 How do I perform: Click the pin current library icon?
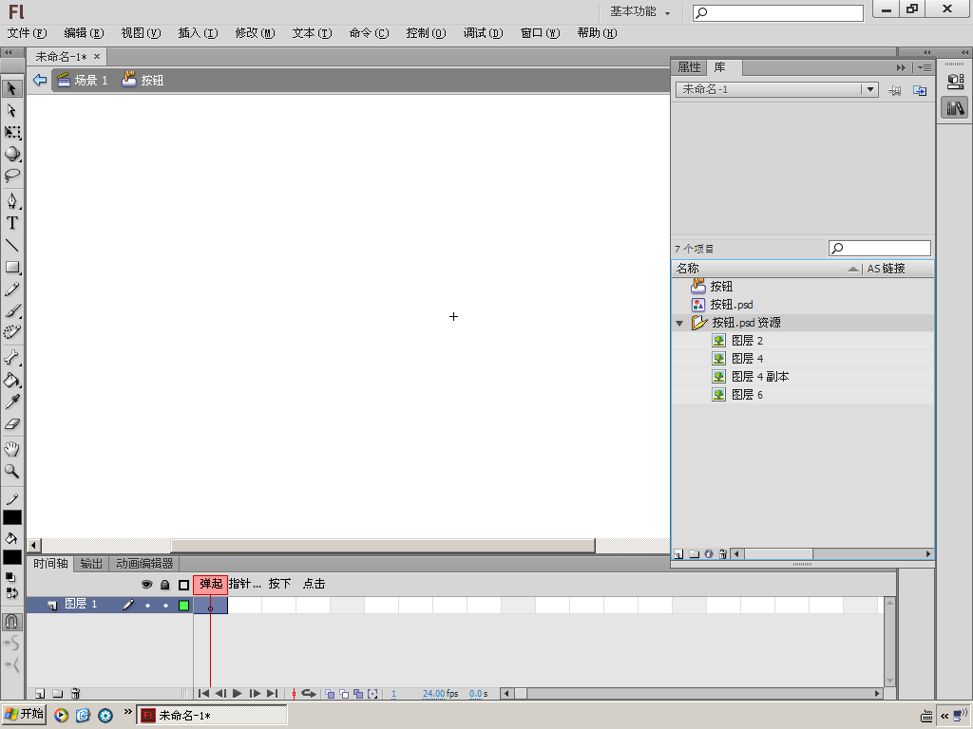(894, 90)
